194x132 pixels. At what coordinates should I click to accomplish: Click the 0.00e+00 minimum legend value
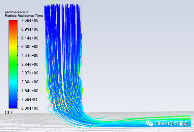(30, 108)
